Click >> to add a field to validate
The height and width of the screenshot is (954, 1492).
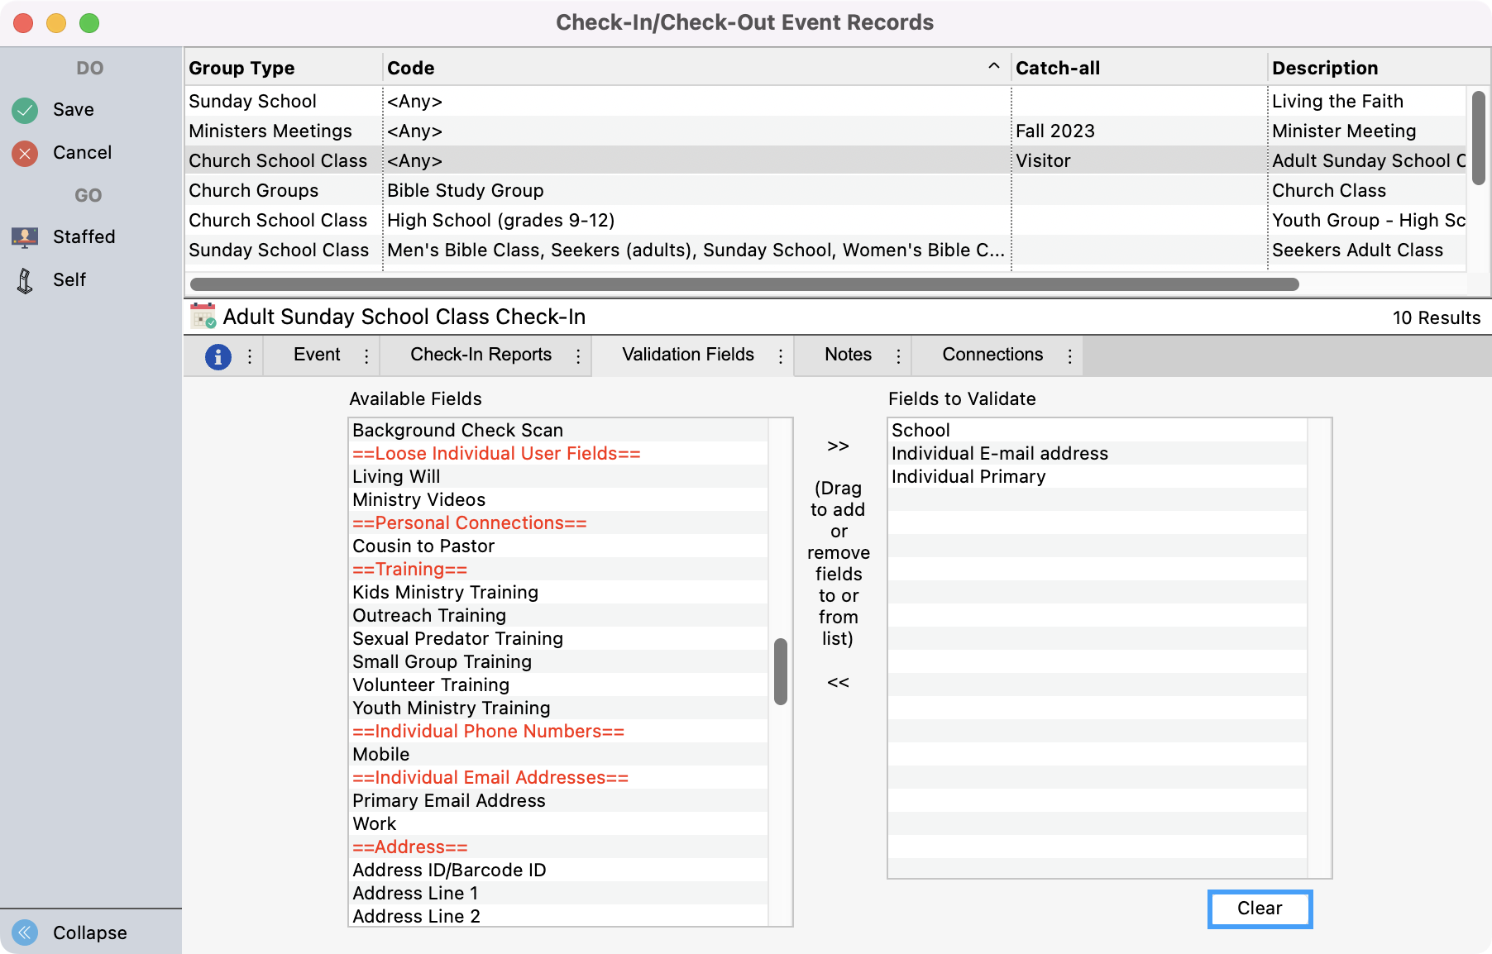(x=838, y=446)
